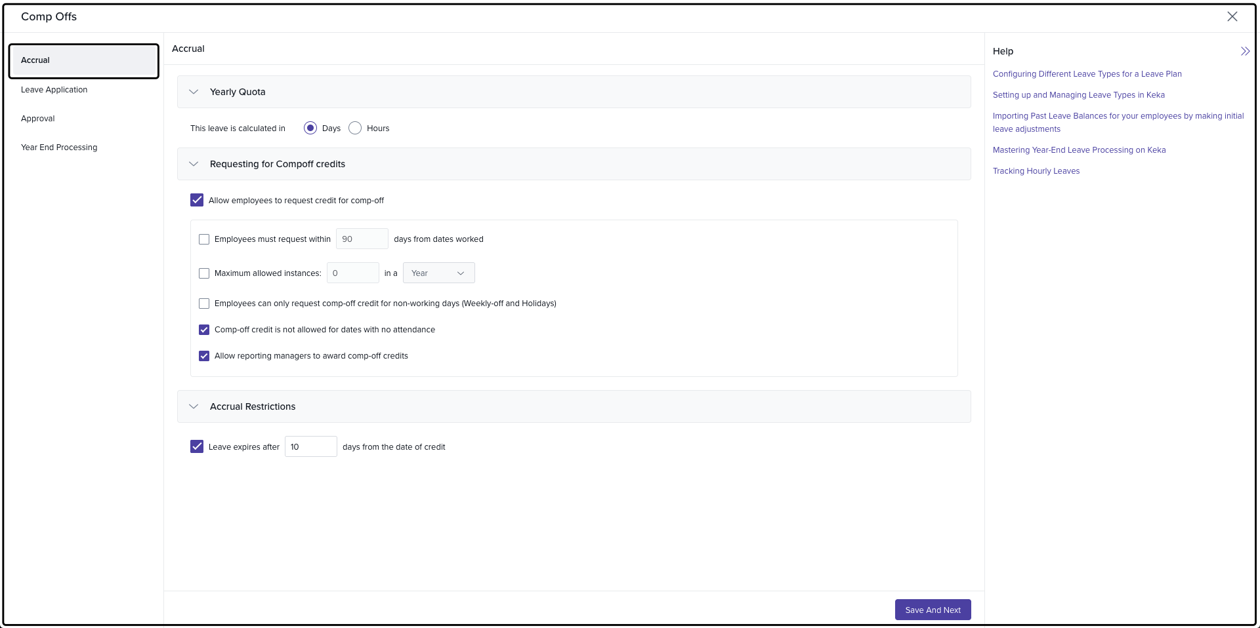Collapse the Yearly Quota section
The width and height of the screenshot is (1260, 628).
[x=194, y=92]
